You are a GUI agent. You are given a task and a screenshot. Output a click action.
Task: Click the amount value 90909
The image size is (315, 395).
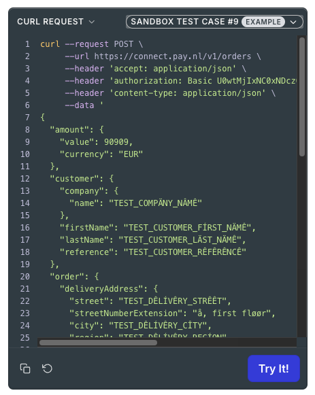pos(116,142)
